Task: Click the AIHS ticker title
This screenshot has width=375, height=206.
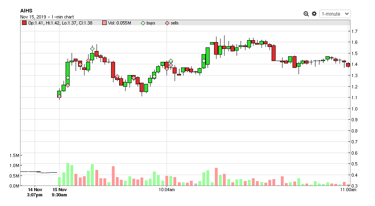Action: (26, 11)
